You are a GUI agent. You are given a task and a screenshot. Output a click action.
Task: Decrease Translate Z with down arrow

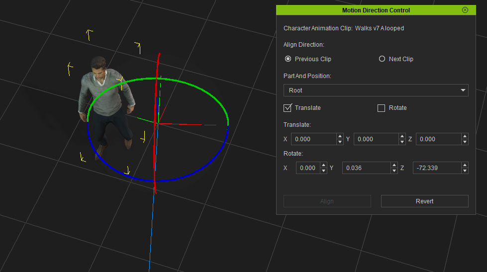[x=465, y=142]
